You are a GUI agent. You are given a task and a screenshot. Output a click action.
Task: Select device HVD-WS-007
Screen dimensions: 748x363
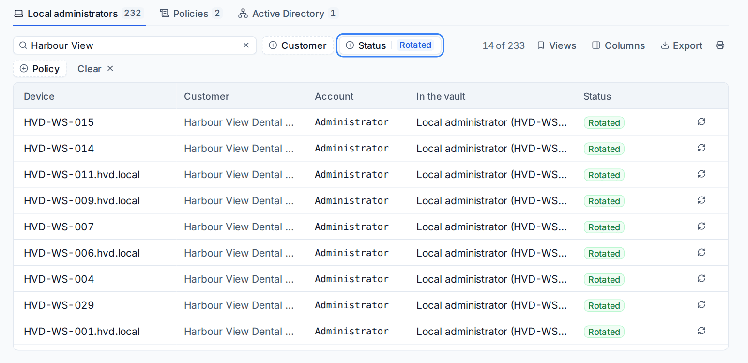coord(59,227)
